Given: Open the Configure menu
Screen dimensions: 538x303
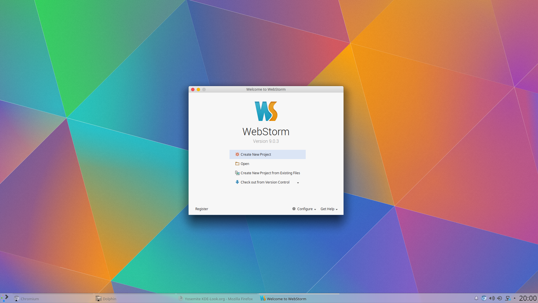Looking at the screenshot, I should pyautogui.click(x=304, y=209).
